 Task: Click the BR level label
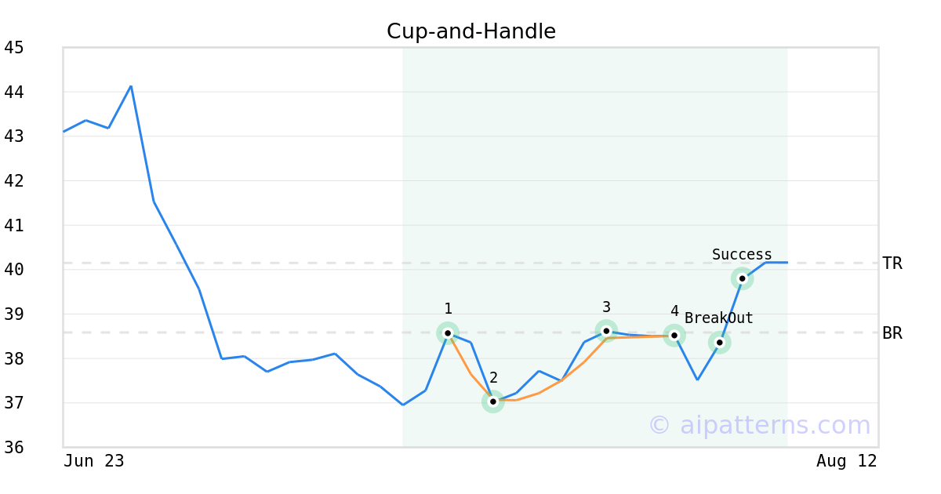892,333
